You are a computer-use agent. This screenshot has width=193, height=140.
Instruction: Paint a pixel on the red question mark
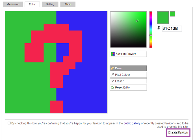(56, 37)
